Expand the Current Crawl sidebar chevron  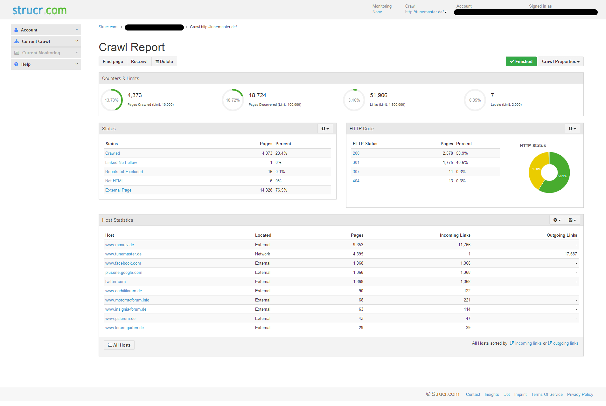(77, 41)
